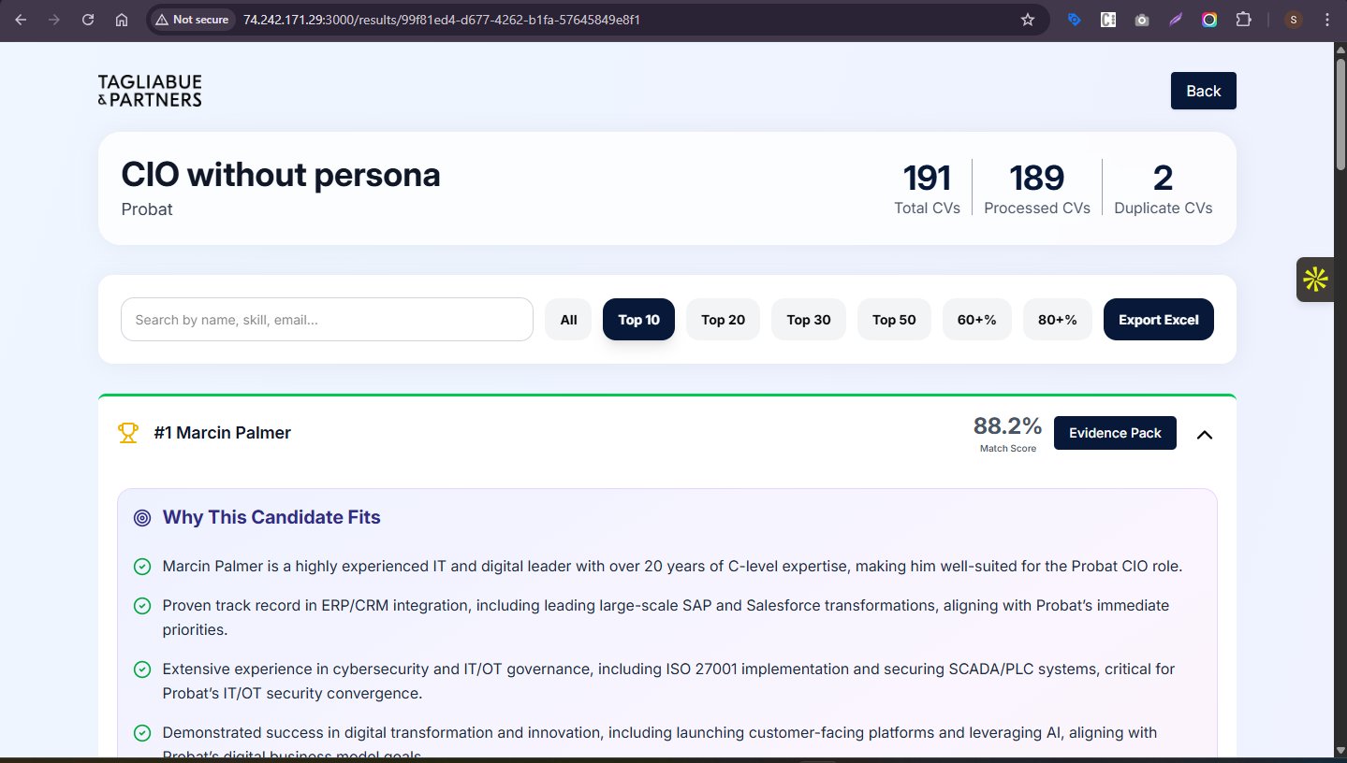The image size is (1347, 763).
Task: Go to the browser home page
Action: pyautogui.click(x=122, y=20)
